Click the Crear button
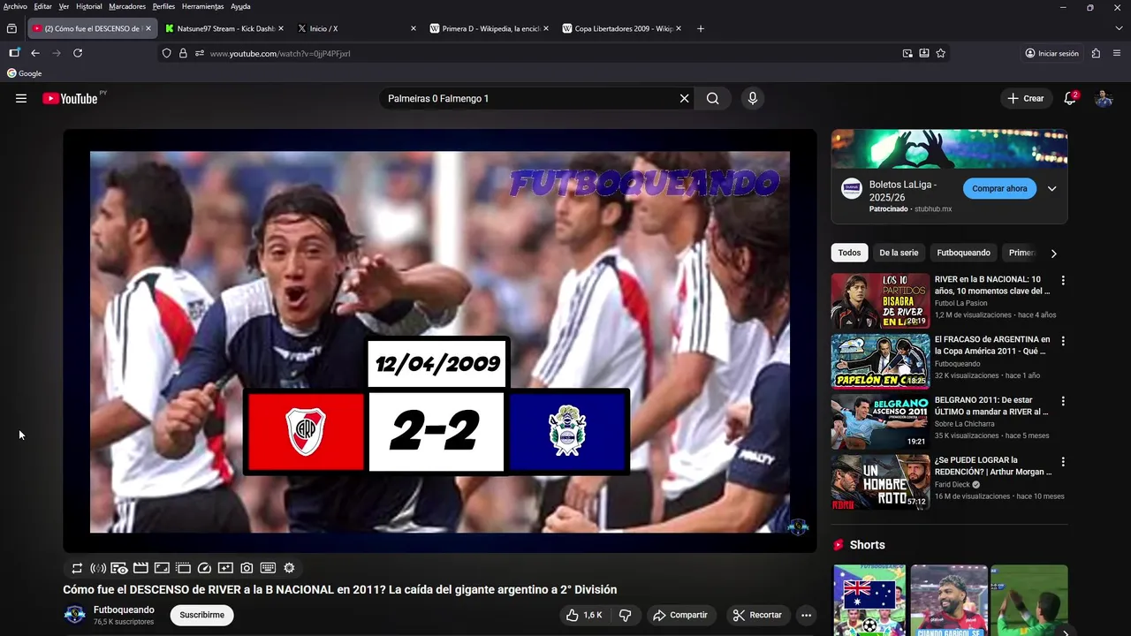Image resolution: width=1131 pixels, height=636 pixels. tap(1026, 98)
